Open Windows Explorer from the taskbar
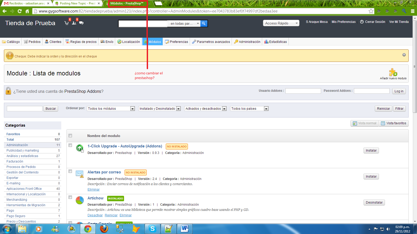Viewport: 417px width, 234px height. [x=22, y=229]
